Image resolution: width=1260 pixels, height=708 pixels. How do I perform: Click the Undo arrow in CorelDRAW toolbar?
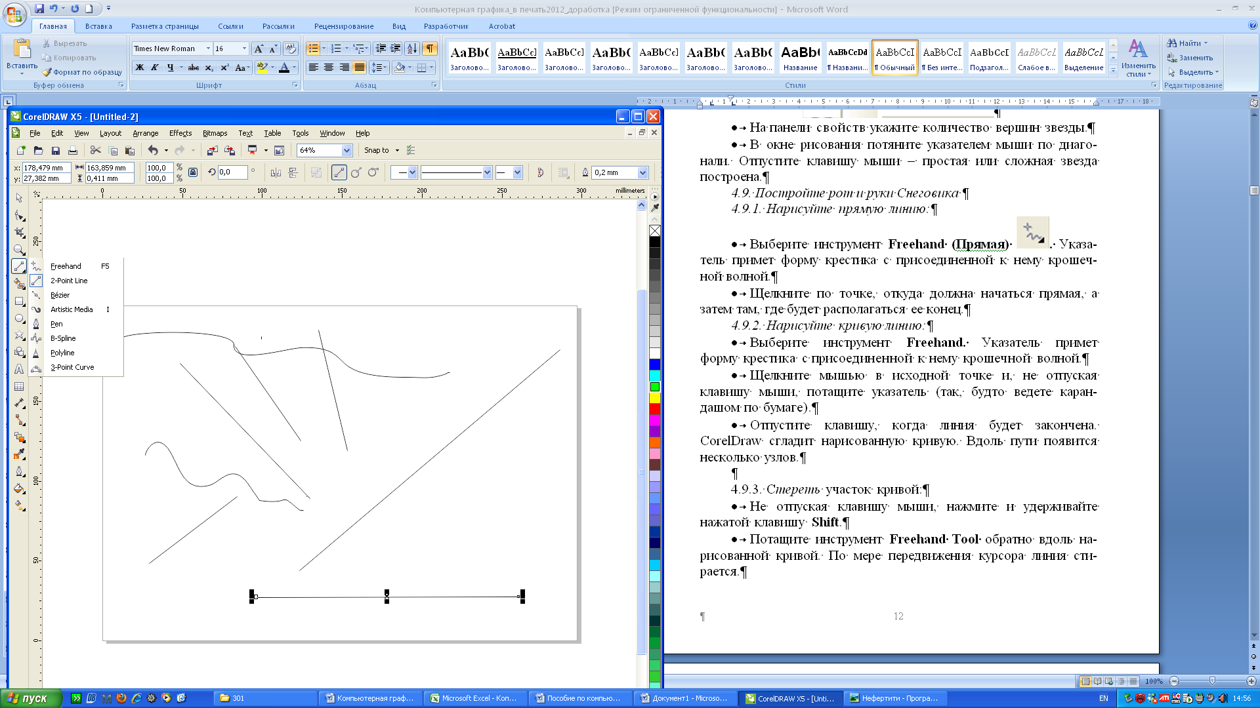point(153,151)
